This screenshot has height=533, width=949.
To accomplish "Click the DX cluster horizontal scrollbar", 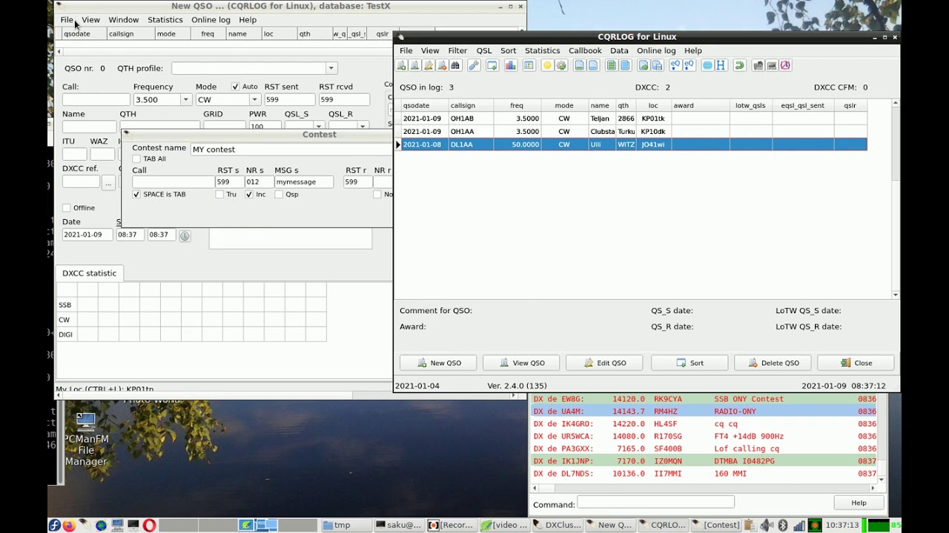I will coord(703,488).
